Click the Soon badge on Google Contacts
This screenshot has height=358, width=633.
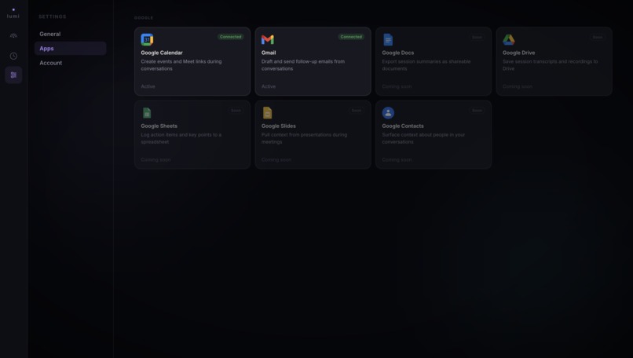click(477, 110)
